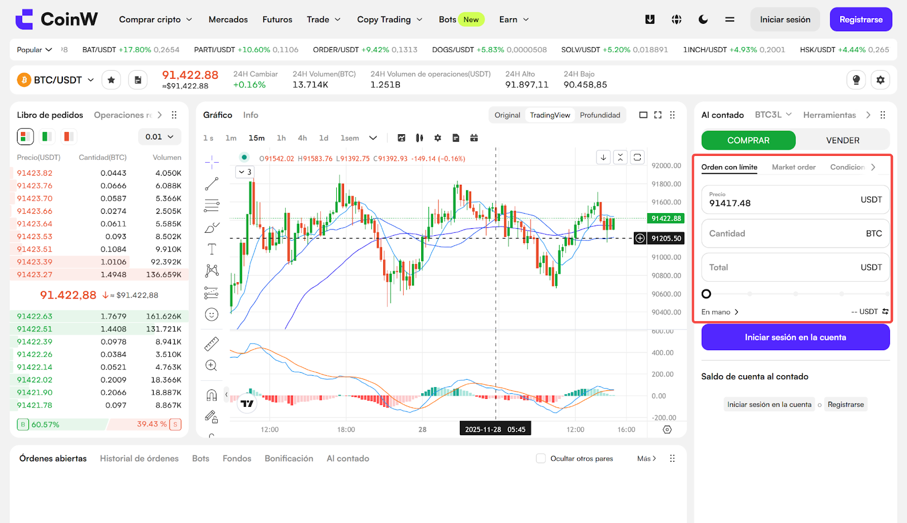Image resolution: width=907 pixels, height=523 pixels.
Task: Open the Comprar cripto menu
Action: click(156, 19)
